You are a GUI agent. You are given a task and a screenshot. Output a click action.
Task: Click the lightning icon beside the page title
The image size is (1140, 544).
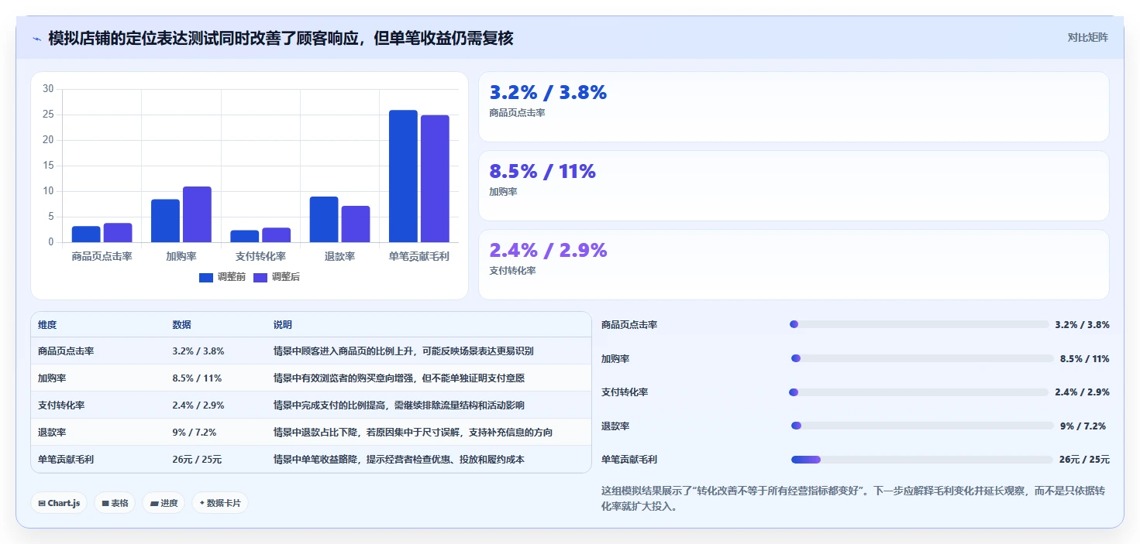pyautogui.click(x=36, y=39)
